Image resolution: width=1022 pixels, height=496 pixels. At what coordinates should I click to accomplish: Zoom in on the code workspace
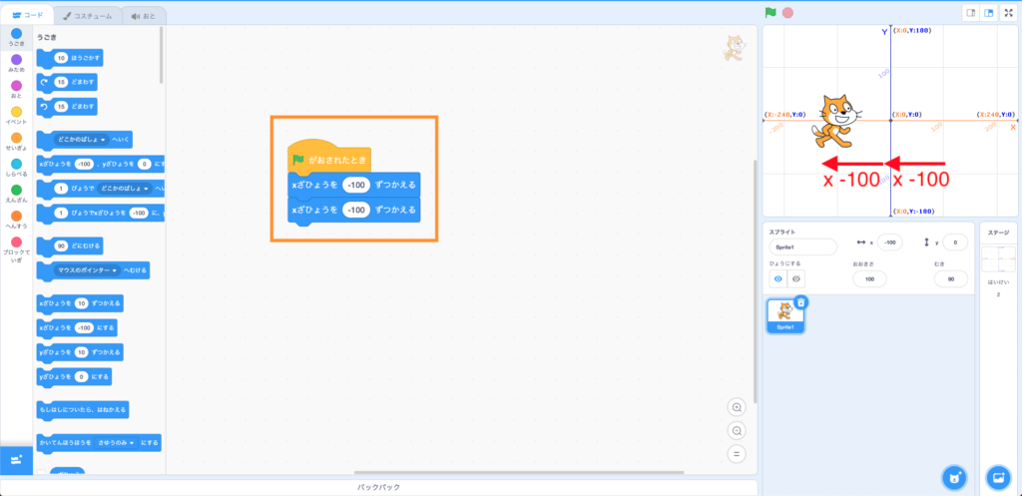(737, 407)
